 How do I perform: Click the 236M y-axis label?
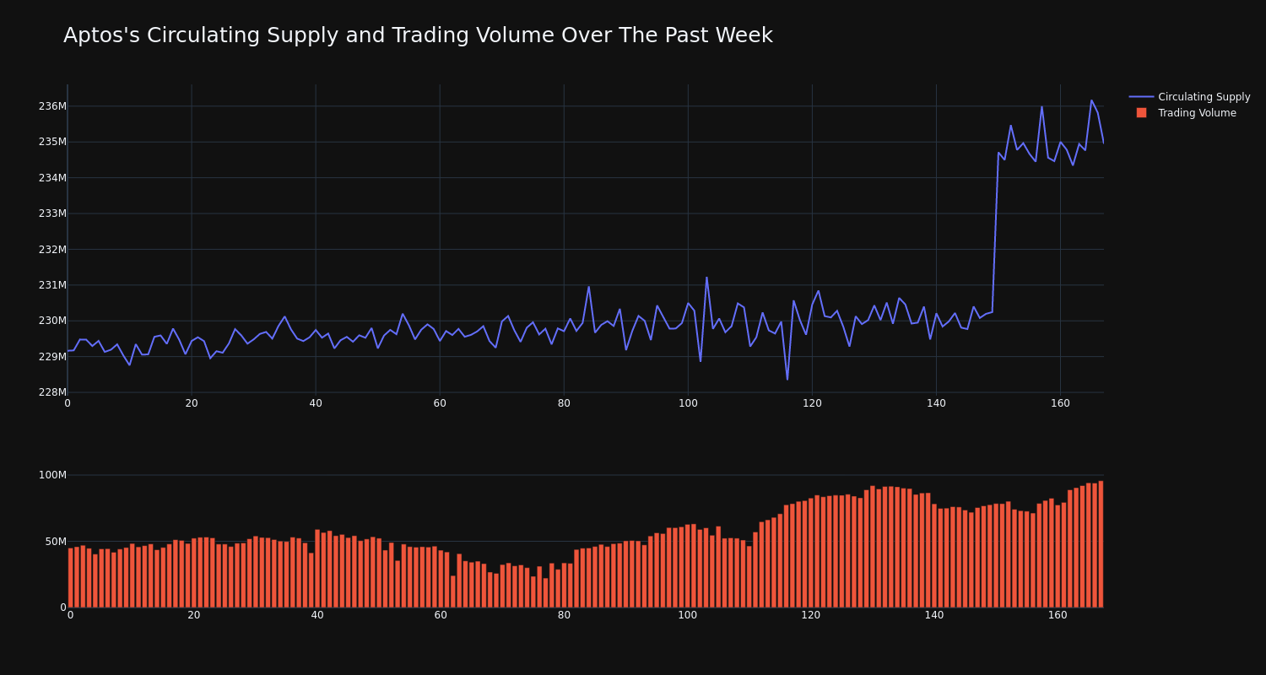52,106
